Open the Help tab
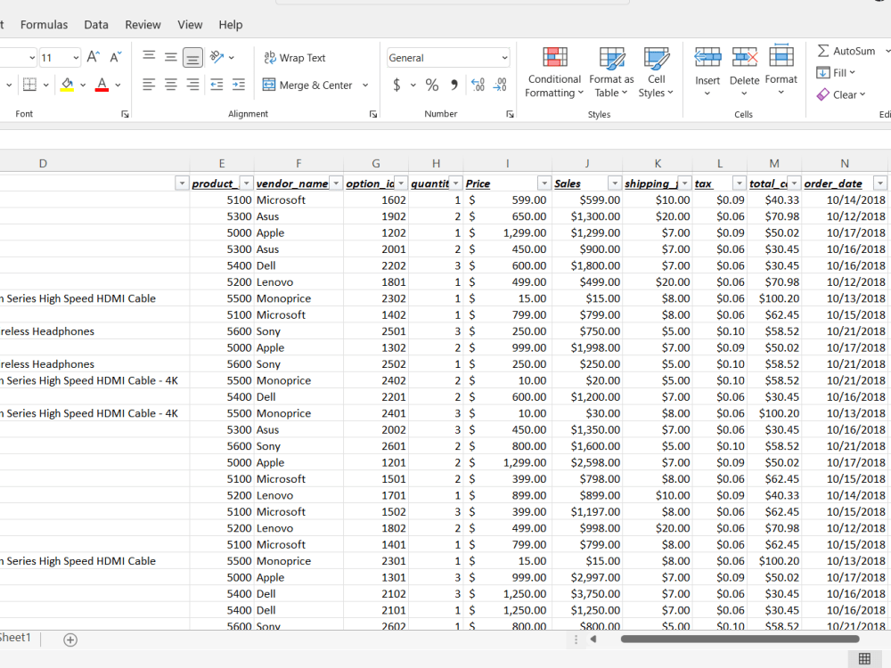Viewport: 891px width, 668px height. coord(230,24)
